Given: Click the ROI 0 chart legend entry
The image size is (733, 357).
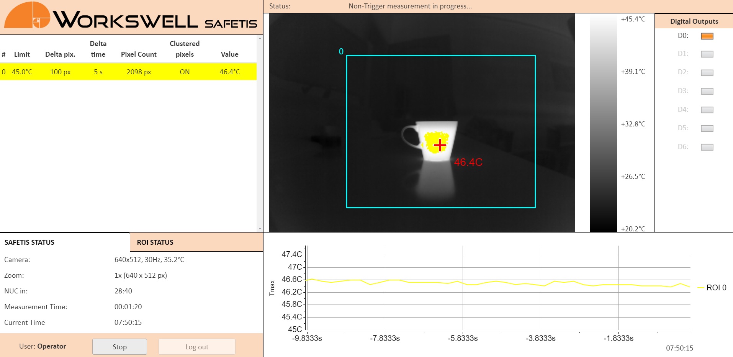Looking at the screenshot, I should pos(712,288).
